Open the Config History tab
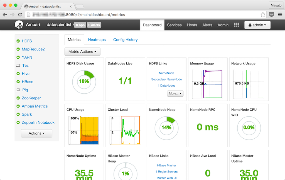The width and height of the screenshot is (285, 180). tap(126, 40)
